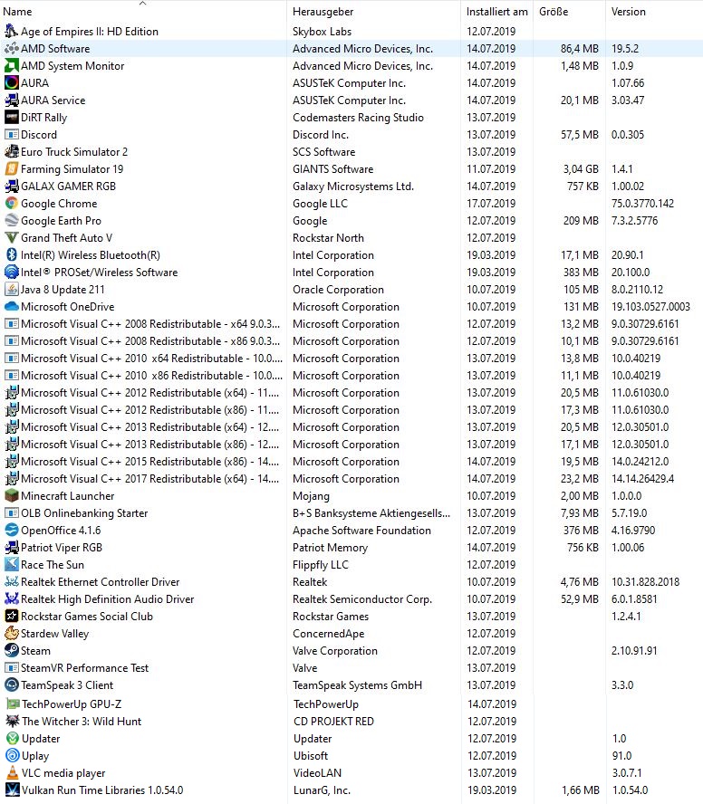The image size is (703, 804).
Task: Click the DiRT Rally icon
Action: tap(11, 118)
